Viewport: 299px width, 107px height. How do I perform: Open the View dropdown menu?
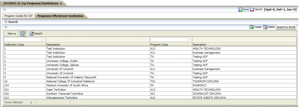point(12,34)
